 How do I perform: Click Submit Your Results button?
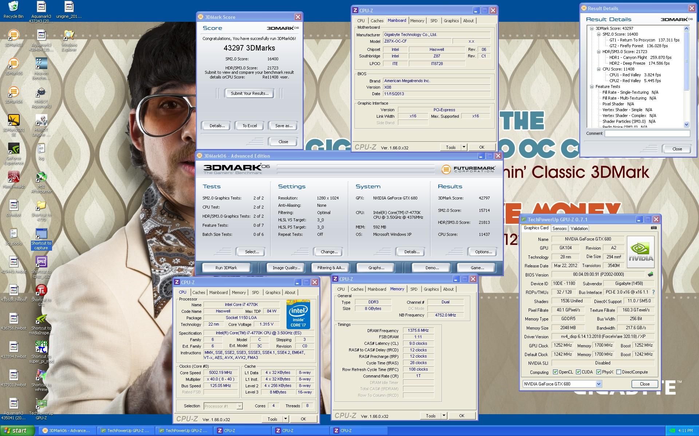[250, 93]
